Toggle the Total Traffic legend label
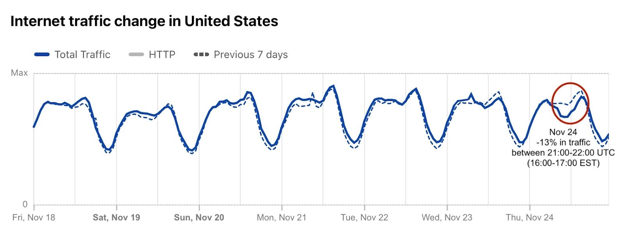Image resolution: width=624 pixels, height=241 pixels. (x=82, y=55)
